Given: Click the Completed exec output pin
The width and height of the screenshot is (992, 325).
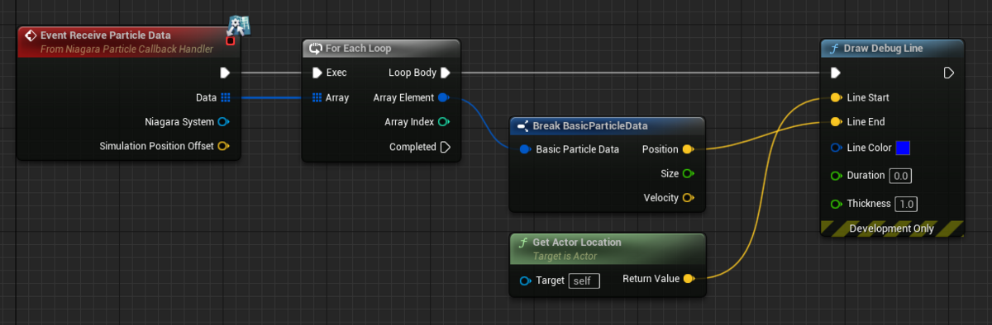Looking at the screenshot, I should tap(445, 147).
